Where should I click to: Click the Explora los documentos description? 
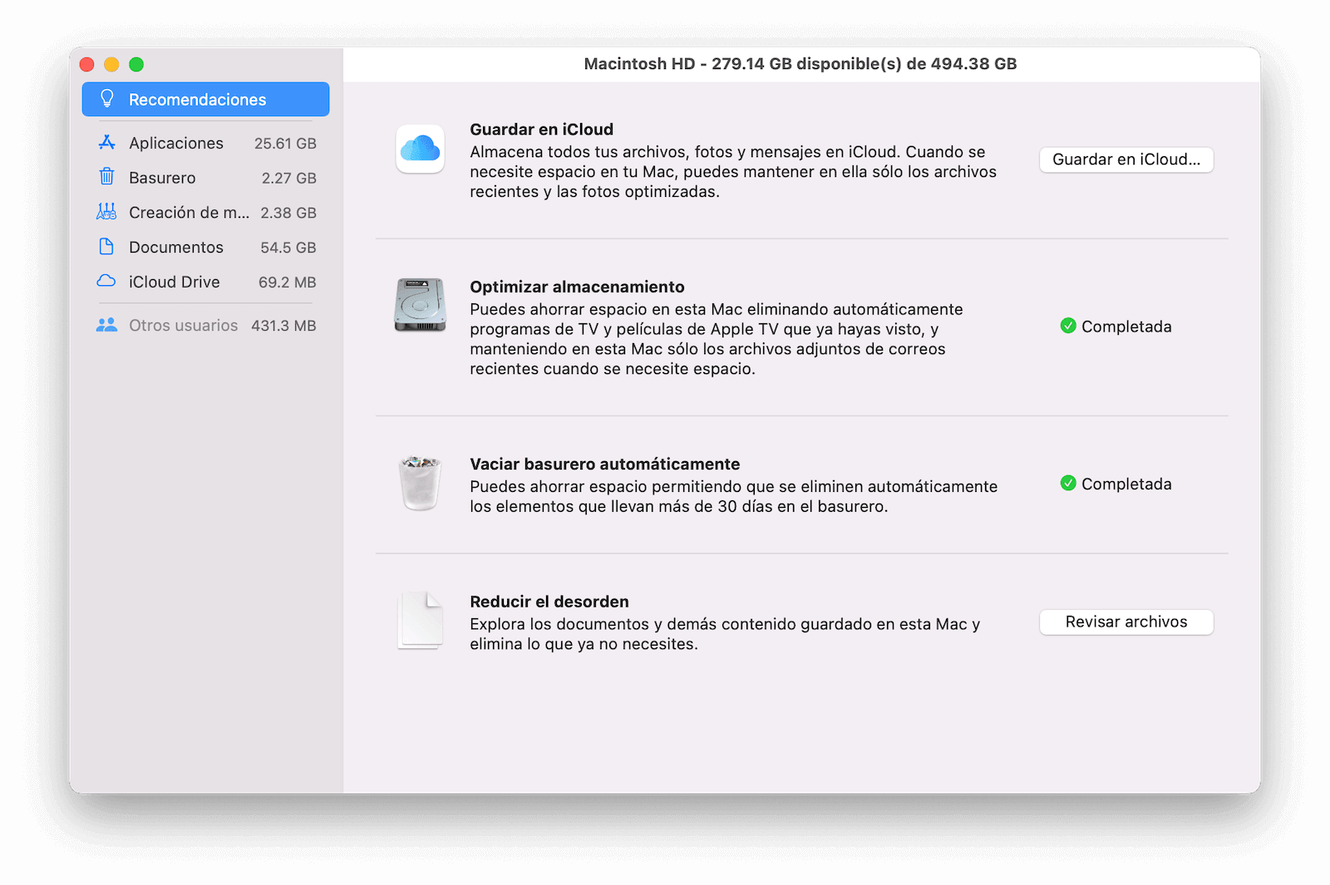coord(725,634)
